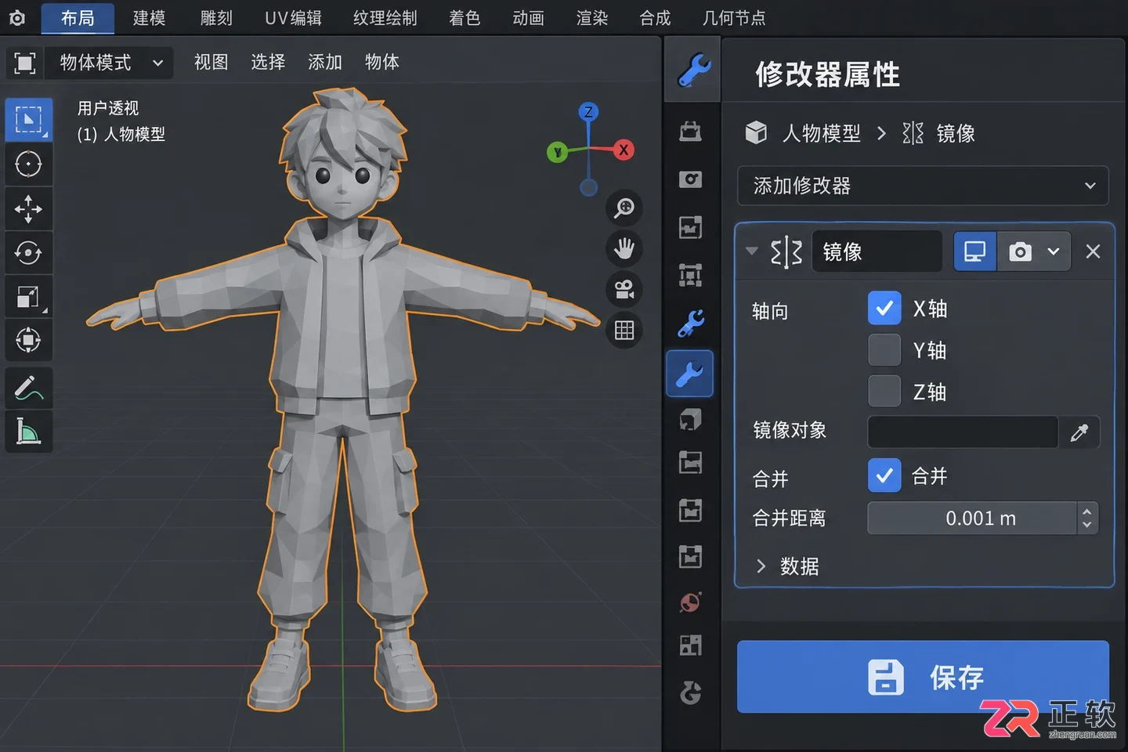
Task: Open the UV编辑 workspace tab
Action: tap(293, 18)
